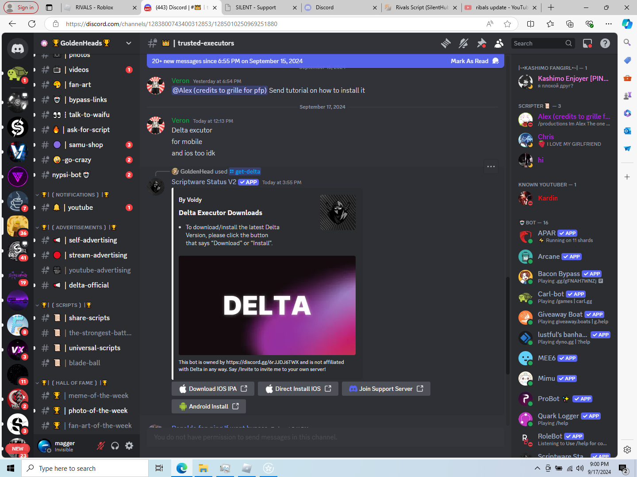Open Kashimo Enjoyer member profile
This screenshot has width=637, height=477.
pyautogui.click(x=564, y=82)
